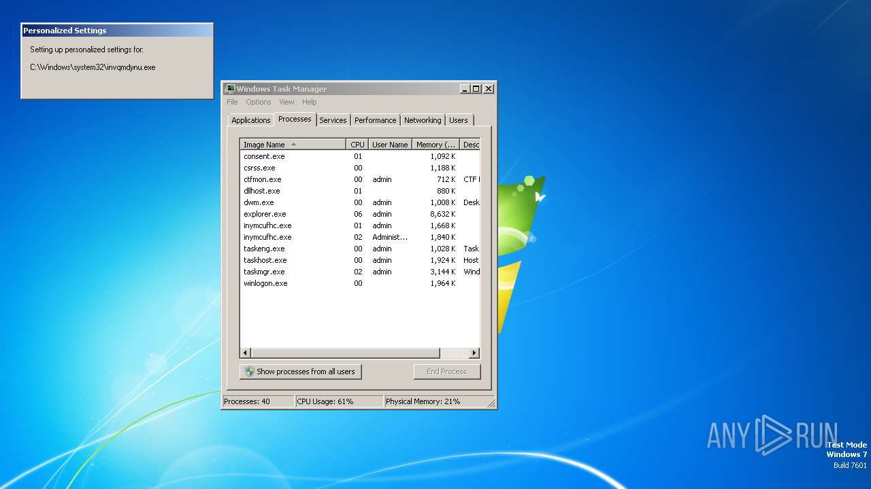871x489 pixels.
Task: Select inymcufhc.exe run by admin
Action: pyautogui.click(x=360, y=225)
